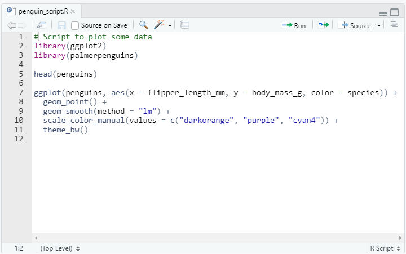Click the back navigation arrow icon
The image size is (406, 254).
[x=11, y=25]
